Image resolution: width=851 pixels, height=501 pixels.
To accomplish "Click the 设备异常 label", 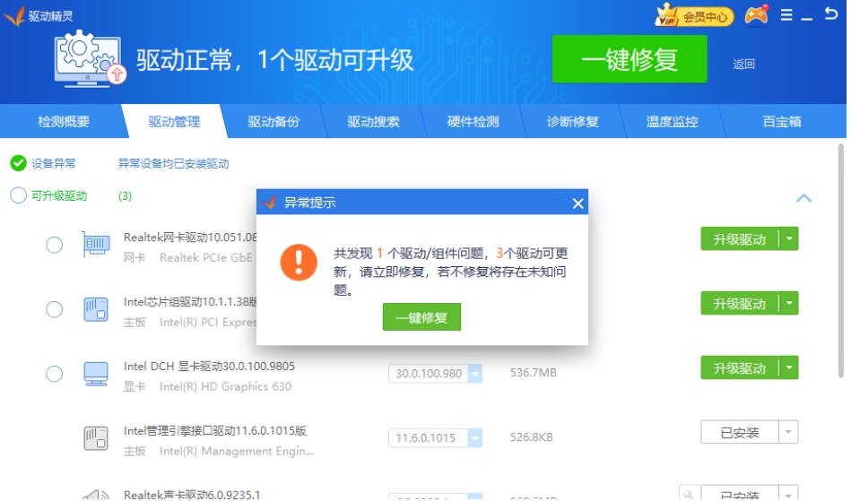I will (53, 163).
